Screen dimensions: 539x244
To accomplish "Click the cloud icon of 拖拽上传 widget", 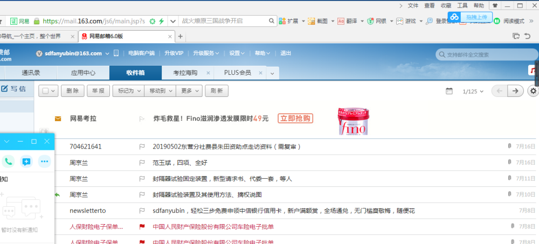I will click(454, 17).
